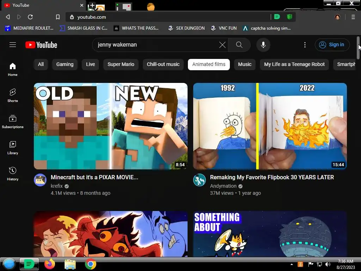Image resolution: width=361 pixels, height=271 pixels.
Task: Clear the search box with the X icon
Action: [222, 45]
